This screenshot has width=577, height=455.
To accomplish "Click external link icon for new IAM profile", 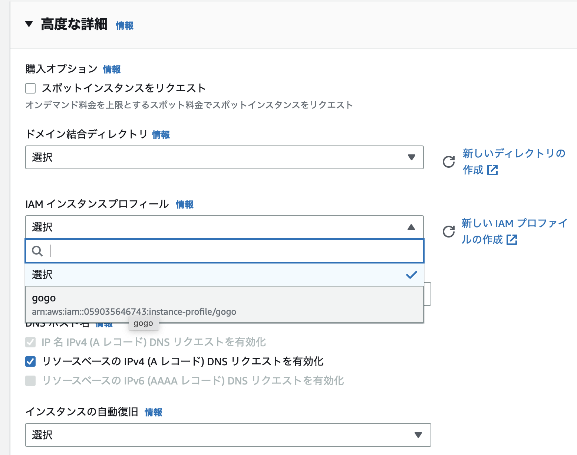I will [x=512, y=240].
